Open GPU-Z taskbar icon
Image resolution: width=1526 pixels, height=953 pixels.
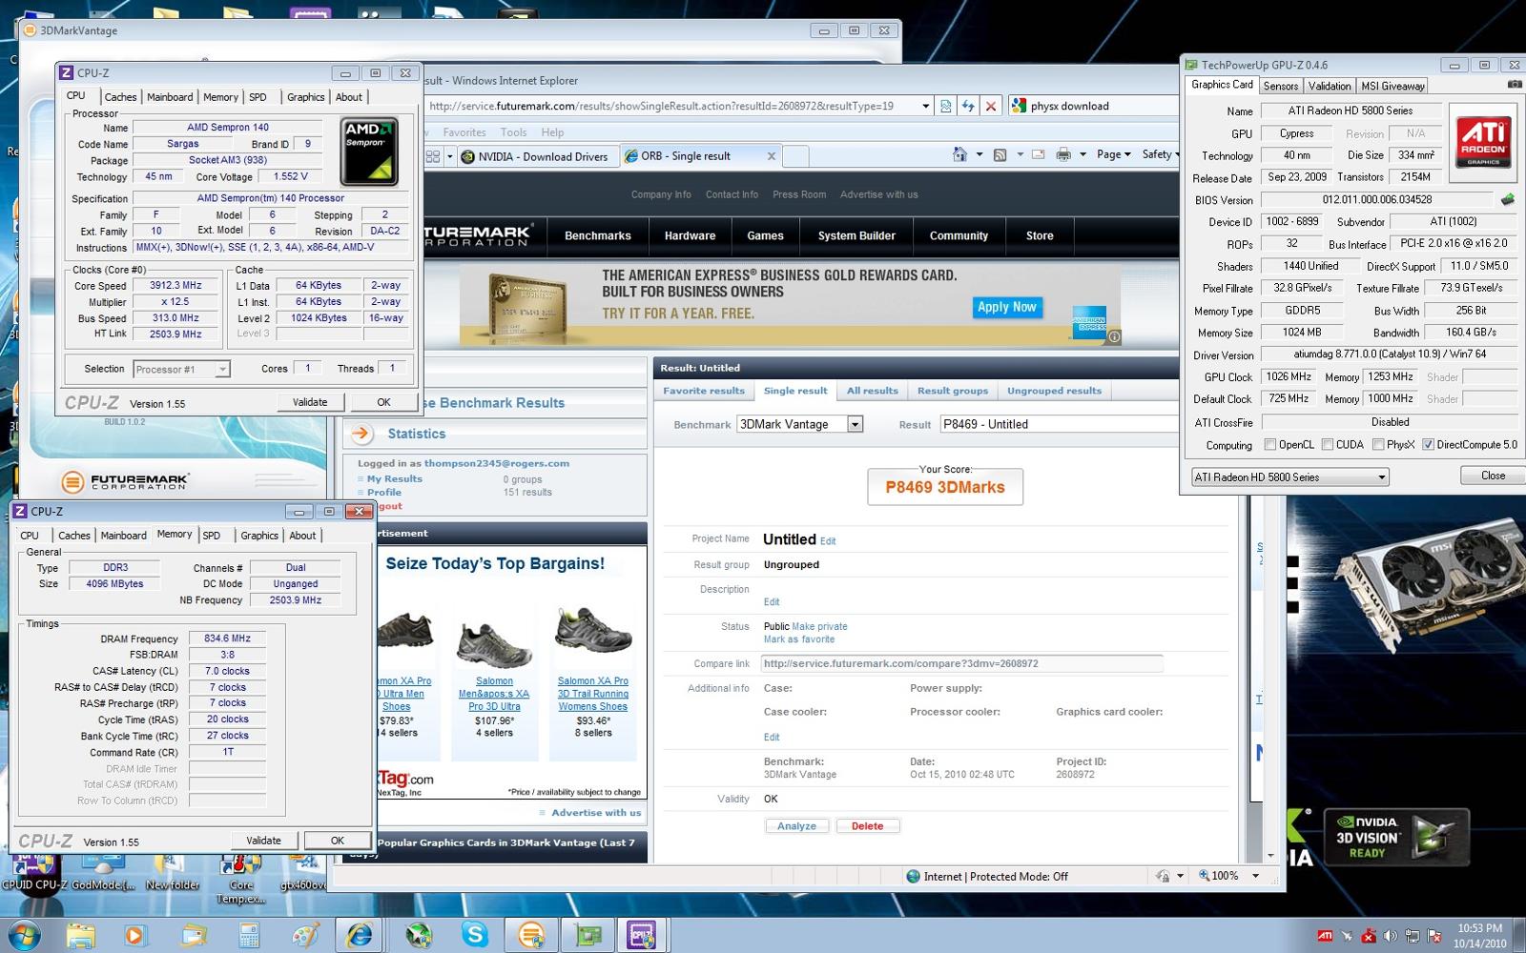pyautogui.click(x=588, y=936)
